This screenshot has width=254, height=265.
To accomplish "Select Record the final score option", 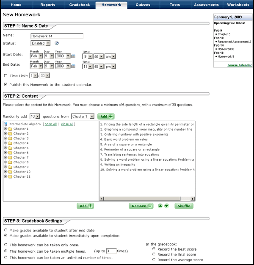I will 154,254.
